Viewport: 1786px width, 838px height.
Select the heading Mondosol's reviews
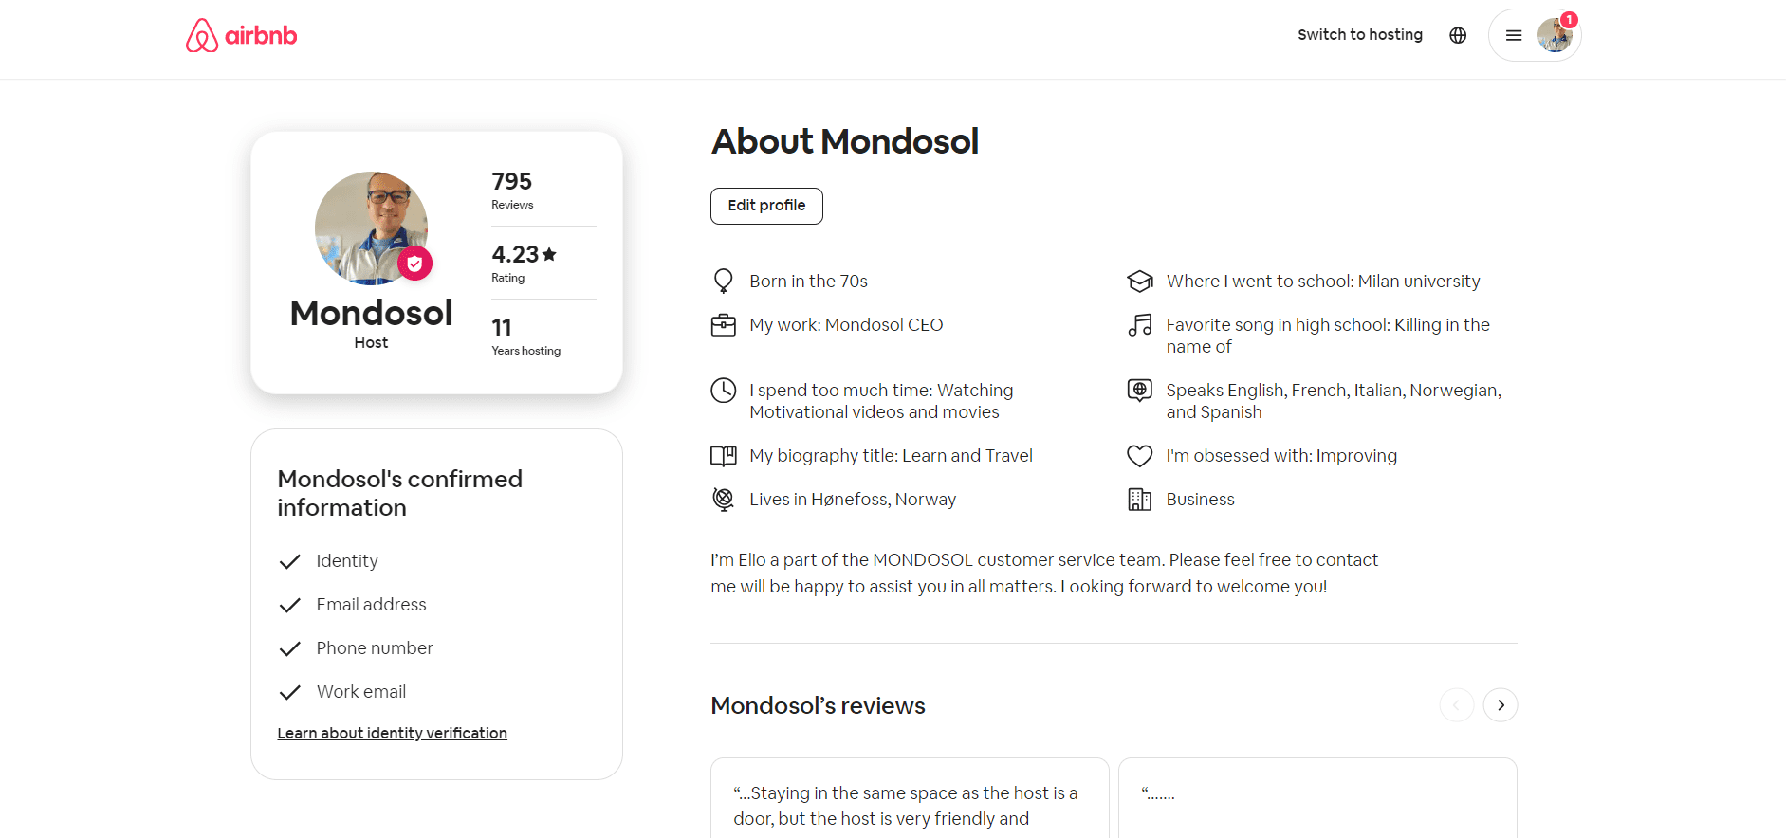click(x=818, y=705)
